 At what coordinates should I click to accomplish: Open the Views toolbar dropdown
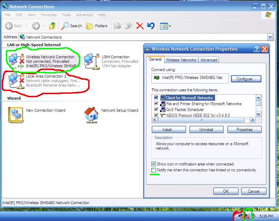(x=165, y=26)
